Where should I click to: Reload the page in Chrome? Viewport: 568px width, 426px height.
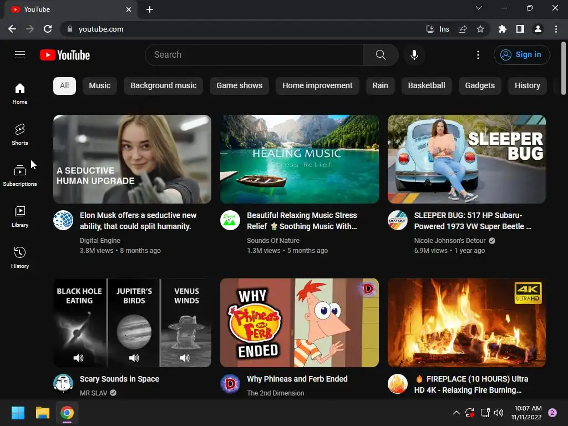[x=48, y=29]
